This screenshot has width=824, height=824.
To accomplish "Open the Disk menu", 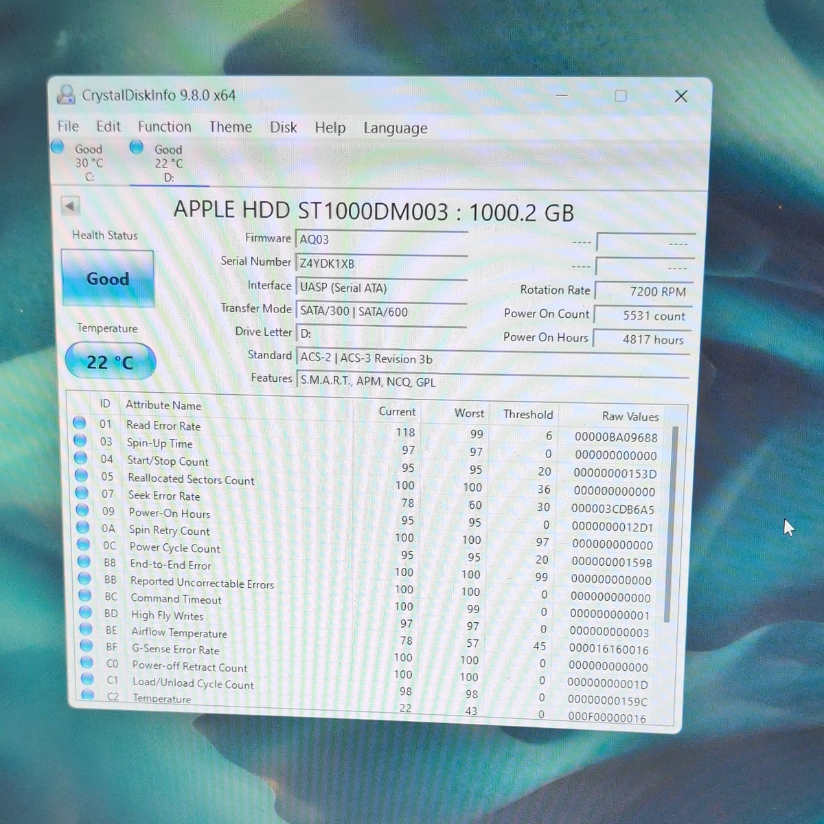I will click(284, 128).
